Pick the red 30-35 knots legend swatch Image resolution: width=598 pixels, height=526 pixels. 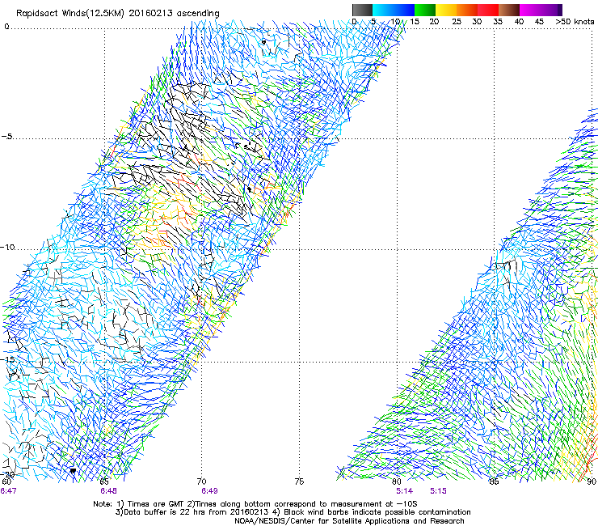pyautogui.click(x=488, y=10)
